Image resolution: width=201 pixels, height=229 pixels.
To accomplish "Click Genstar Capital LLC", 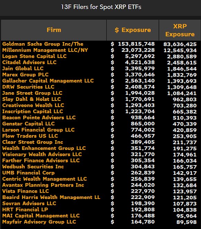I will [28, 124].
